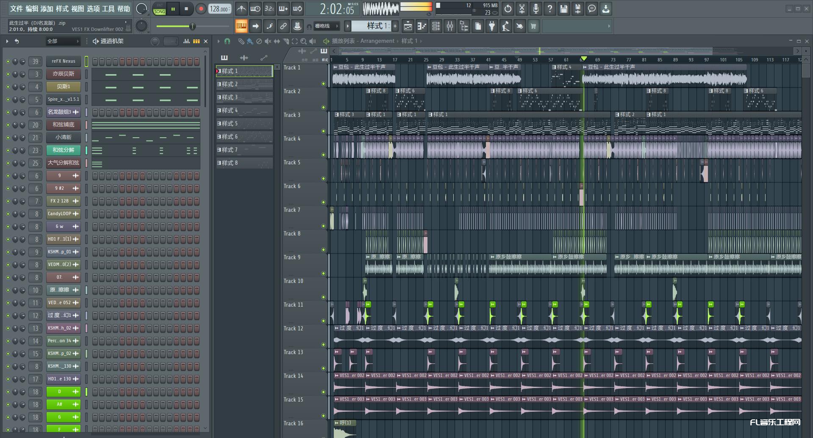Pause playback with the pause button
Image resolution: width=813 pixels, height=438 pixels.
click(x=173, y=9)
